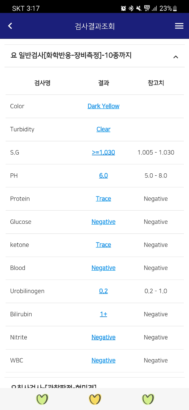Tap the right green heart icon at the bottom
189x410 pixels.
[x=148, y=399]
